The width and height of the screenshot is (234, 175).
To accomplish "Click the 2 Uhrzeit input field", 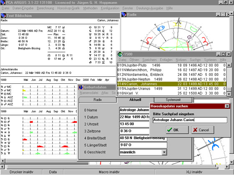I will tap(134, 124).
